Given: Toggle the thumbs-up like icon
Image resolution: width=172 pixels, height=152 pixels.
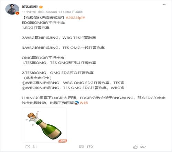Looking at the screenshot, I should pos(136,147).
